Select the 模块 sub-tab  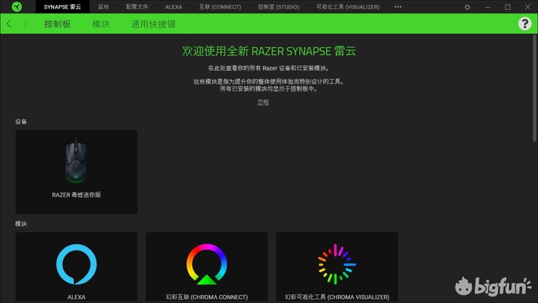[x=101, y=23]
